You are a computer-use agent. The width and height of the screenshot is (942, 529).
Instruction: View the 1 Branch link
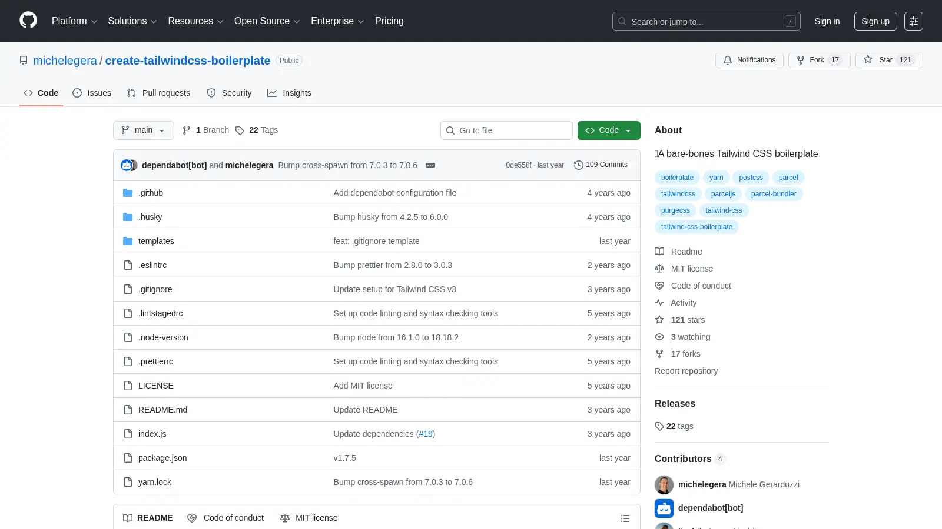point(205,130)
